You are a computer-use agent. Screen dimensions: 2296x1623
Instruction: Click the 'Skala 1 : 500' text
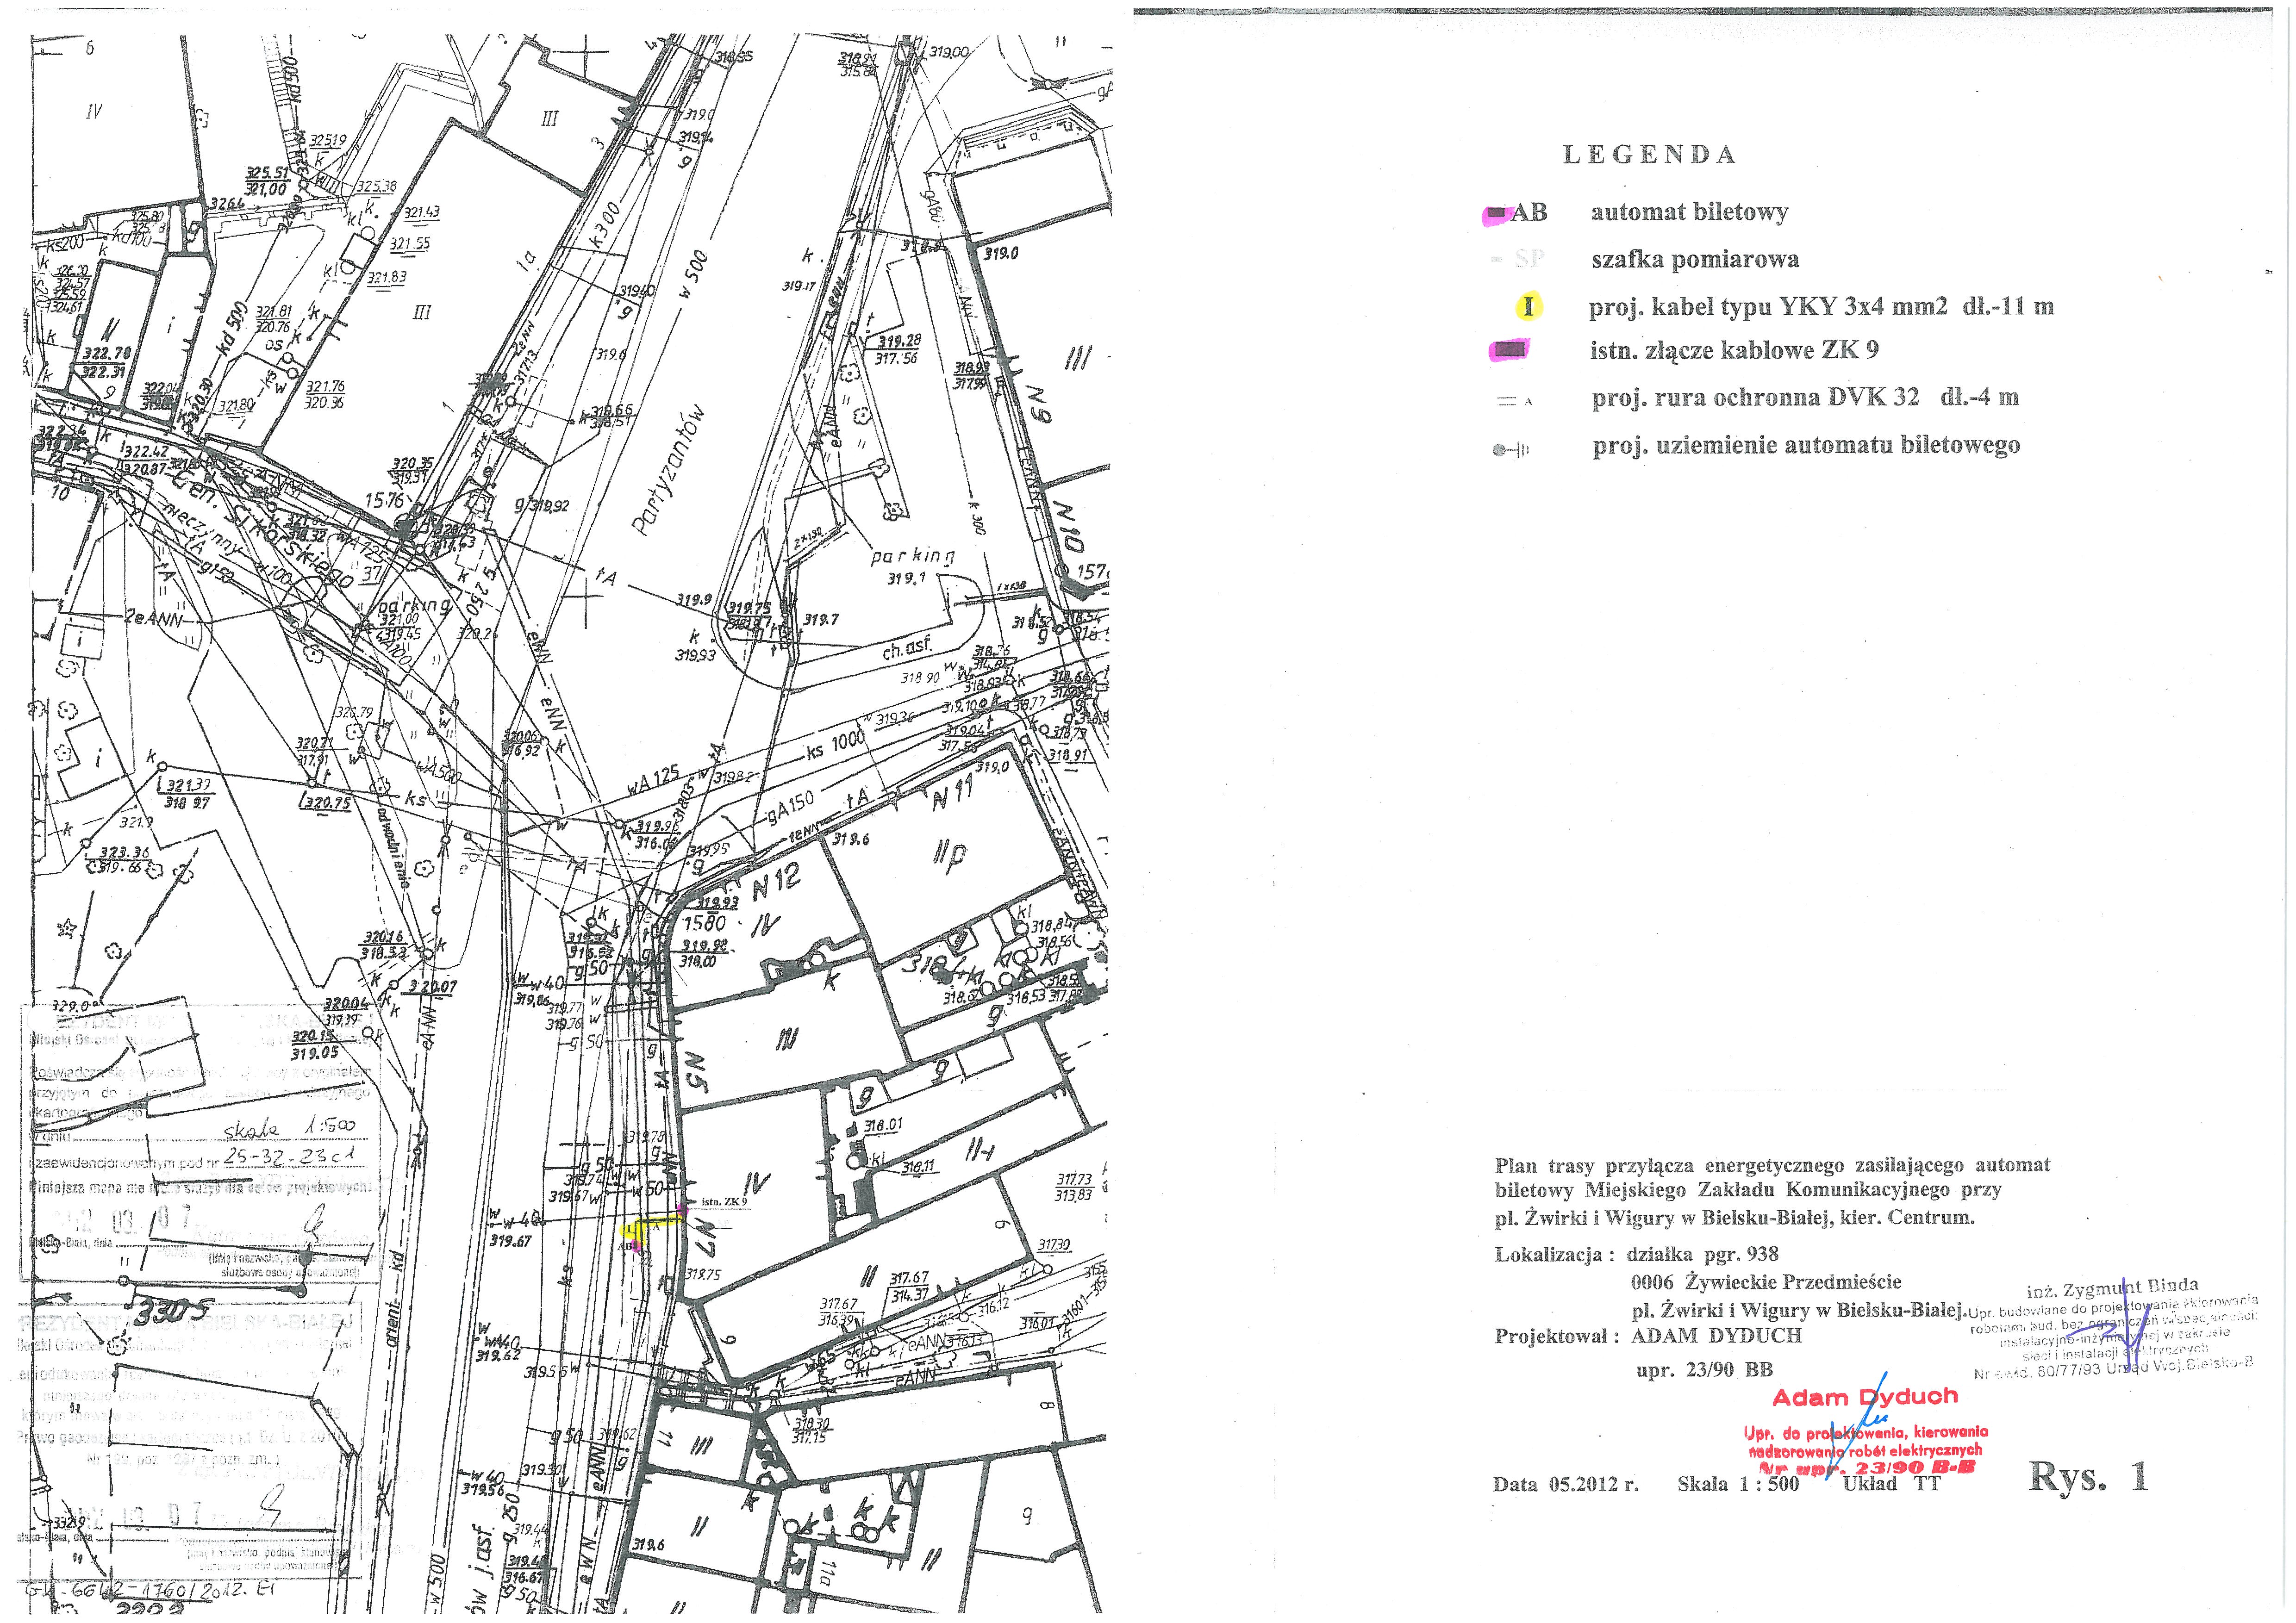(x=1738, y=1484)
